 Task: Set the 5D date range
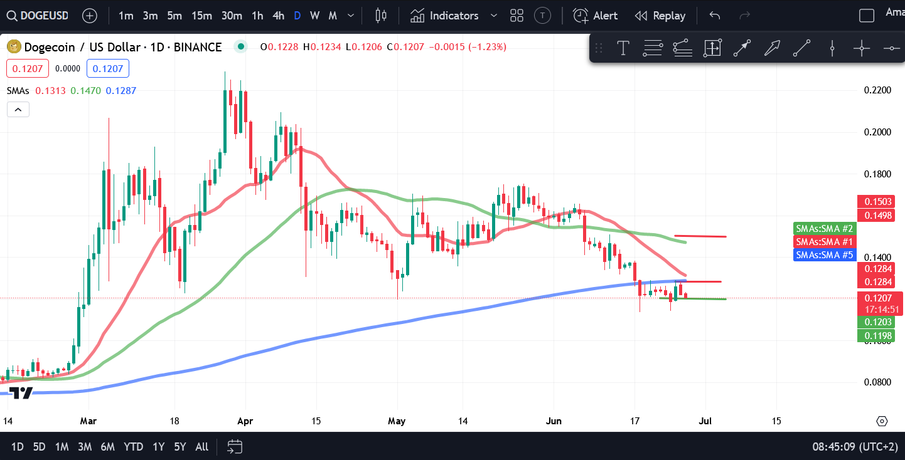pyautogui.click(x=39, y=447)
